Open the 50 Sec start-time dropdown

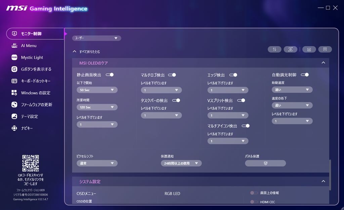click(x=97, y=90)
